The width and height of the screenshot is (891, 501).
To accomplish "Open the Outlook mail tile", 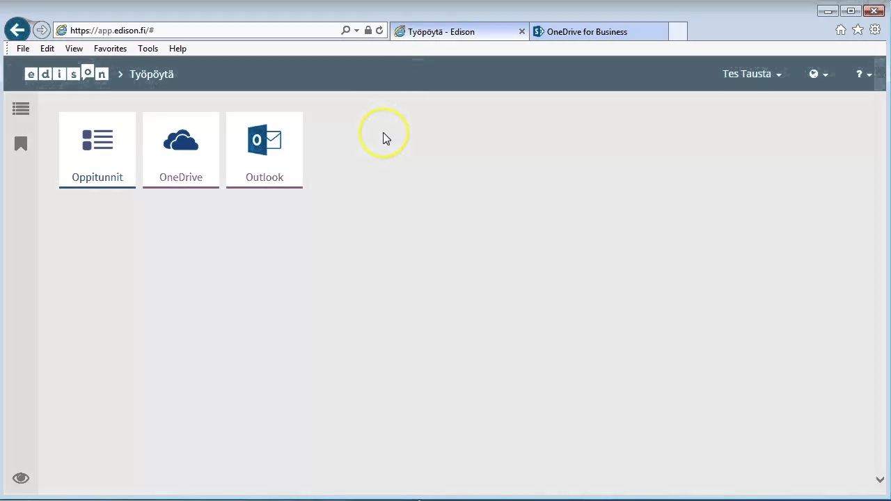I will tap(265, 150).
